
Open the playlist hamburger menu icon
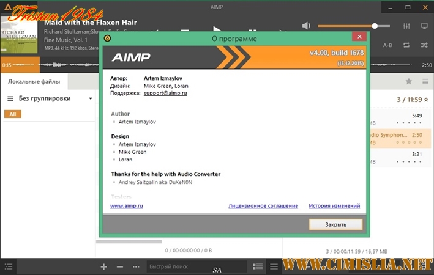(x=424, y=81)
